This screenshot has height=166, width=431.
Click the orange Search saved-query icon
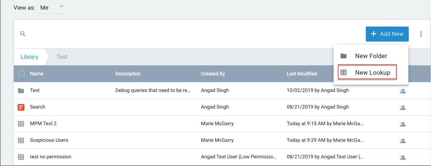point(21,107)
